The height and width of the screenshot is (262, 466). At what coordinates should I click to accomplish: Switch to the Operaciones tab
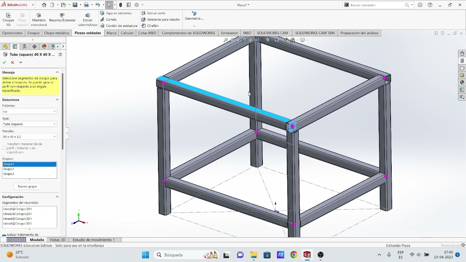coord(12,33)
